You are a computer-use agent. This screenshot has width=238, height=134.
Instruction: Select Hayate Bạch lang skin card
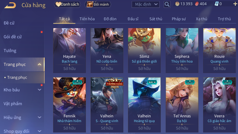tap(70, 50)
